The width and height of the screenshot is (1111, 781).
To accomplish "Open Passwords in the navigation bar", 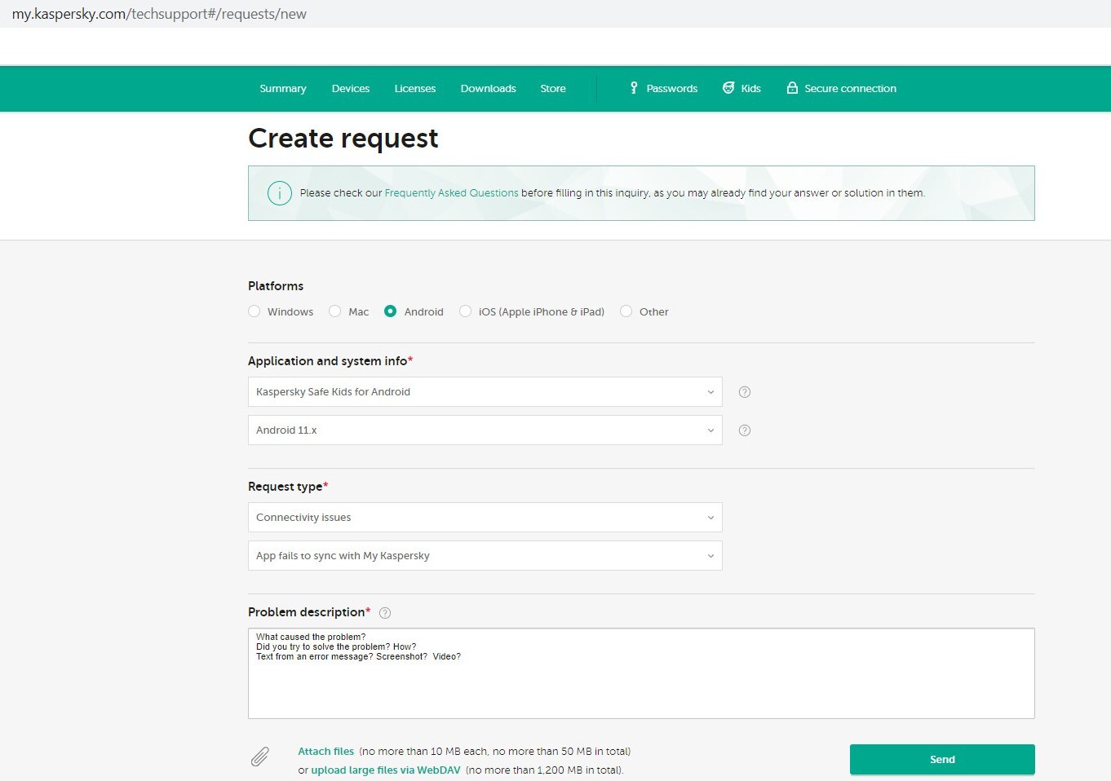I will (672, 89).
